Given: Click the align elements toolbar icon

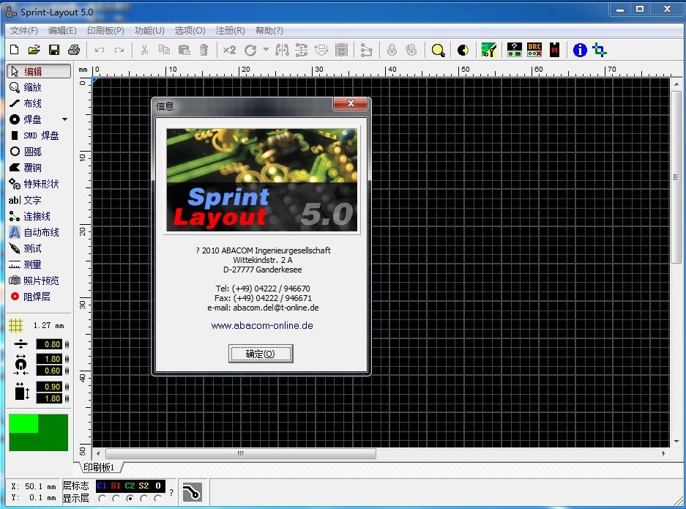Looking at the screenshot, I should coord(321,50).
